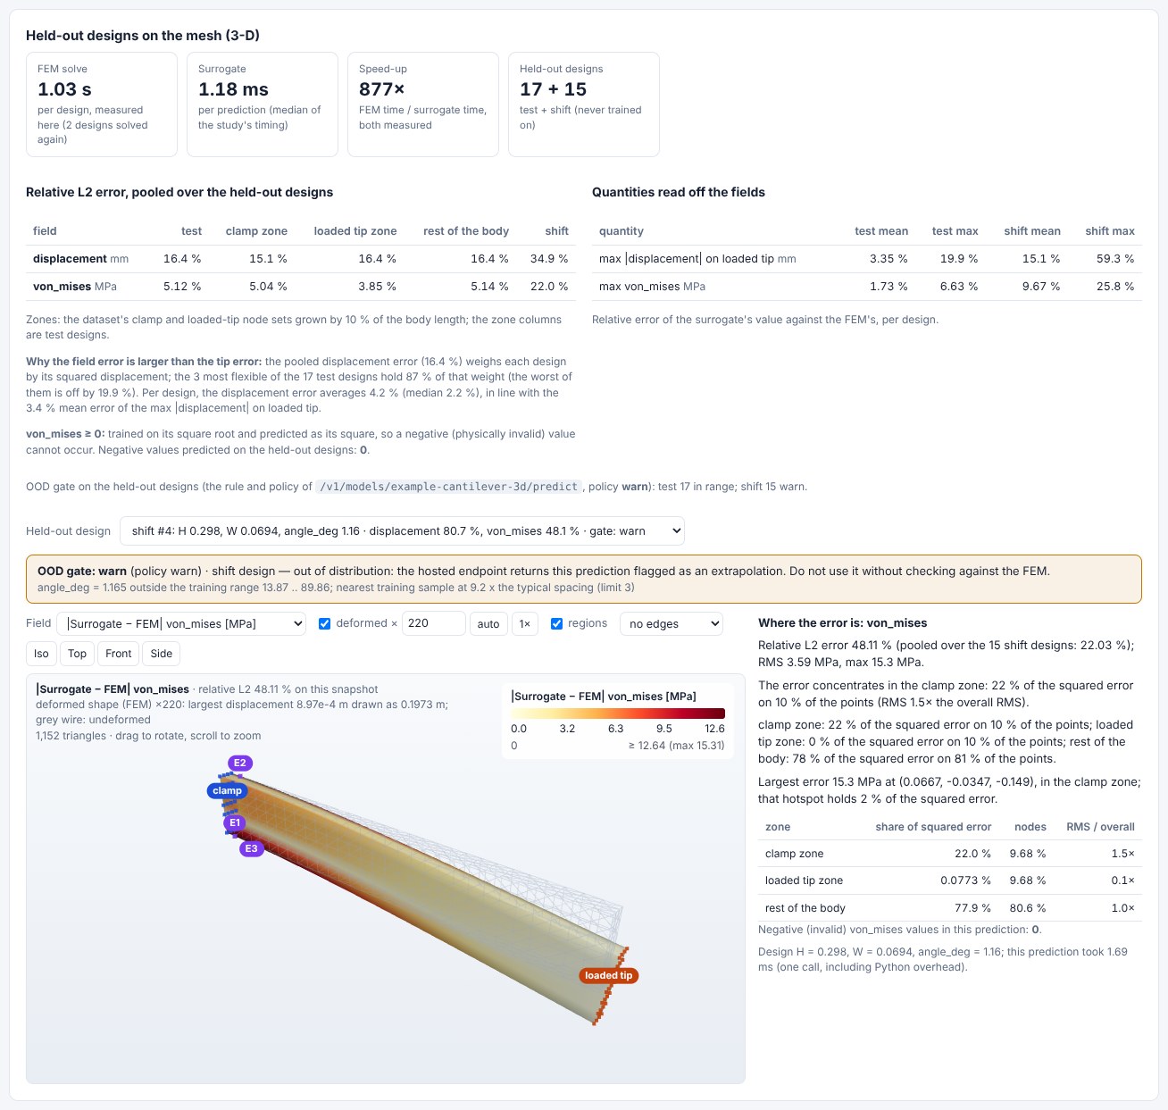Toggle the deformed checkbox
The image size is (1168, 1110).
(325, 623)
